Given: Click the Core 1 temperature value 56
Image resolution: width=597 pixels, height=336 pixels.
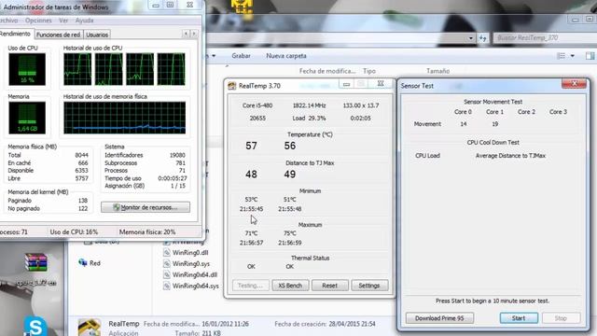Looking at the screenshot, I should (290, 146).
